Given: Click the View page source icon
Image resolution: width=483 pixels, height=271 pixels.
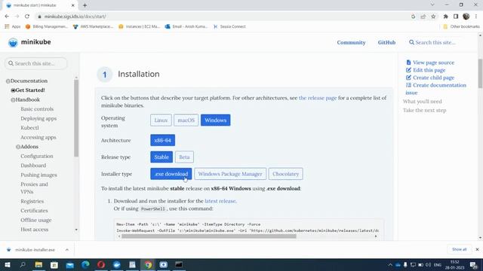Looking at the screenshot, I should point(408,62).
